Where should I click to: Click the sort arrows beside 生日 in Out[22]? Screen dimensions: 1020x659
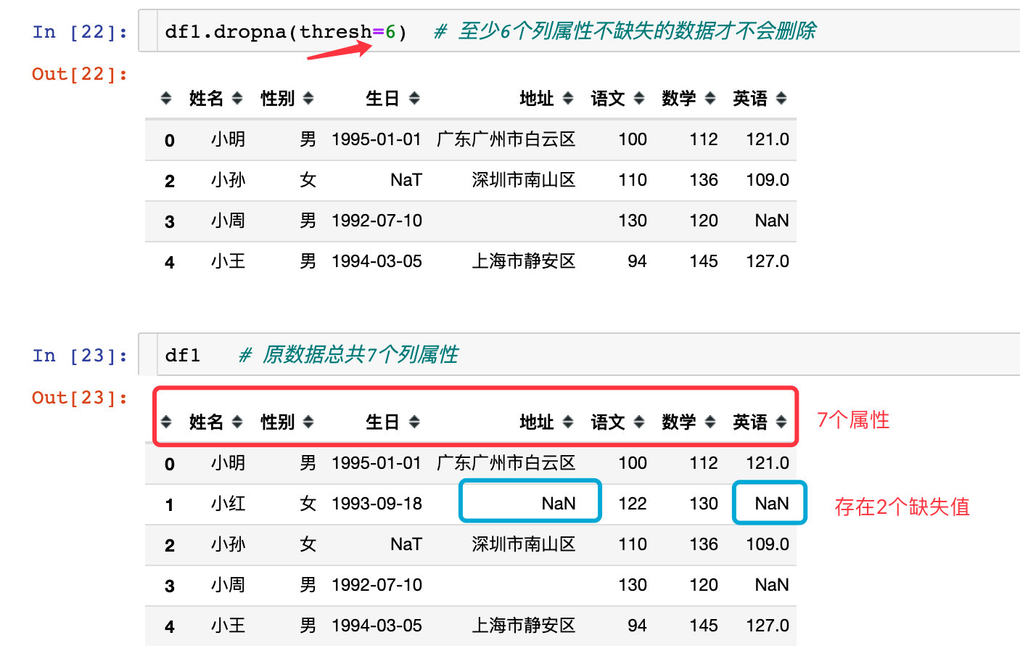(414, 99)
